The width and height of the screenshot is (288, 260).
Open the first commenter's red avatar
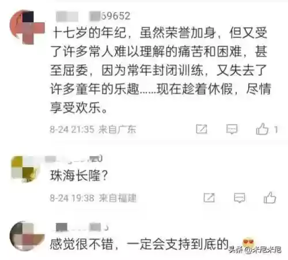point(27,27)
